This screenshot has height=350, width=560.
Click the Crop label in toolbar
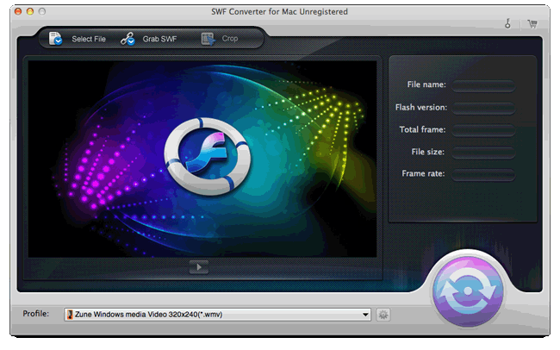point(230,39)
